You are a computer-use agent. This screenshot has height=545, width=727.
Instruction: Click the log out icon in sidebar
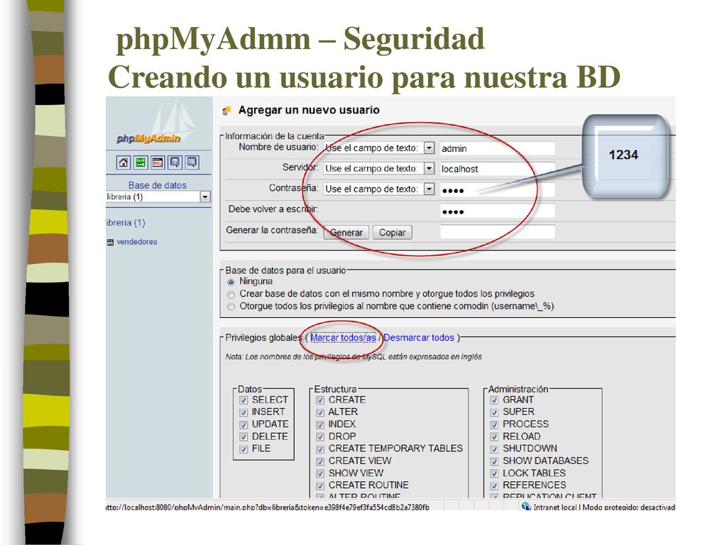pyautogui.click(x=141, y=163)
